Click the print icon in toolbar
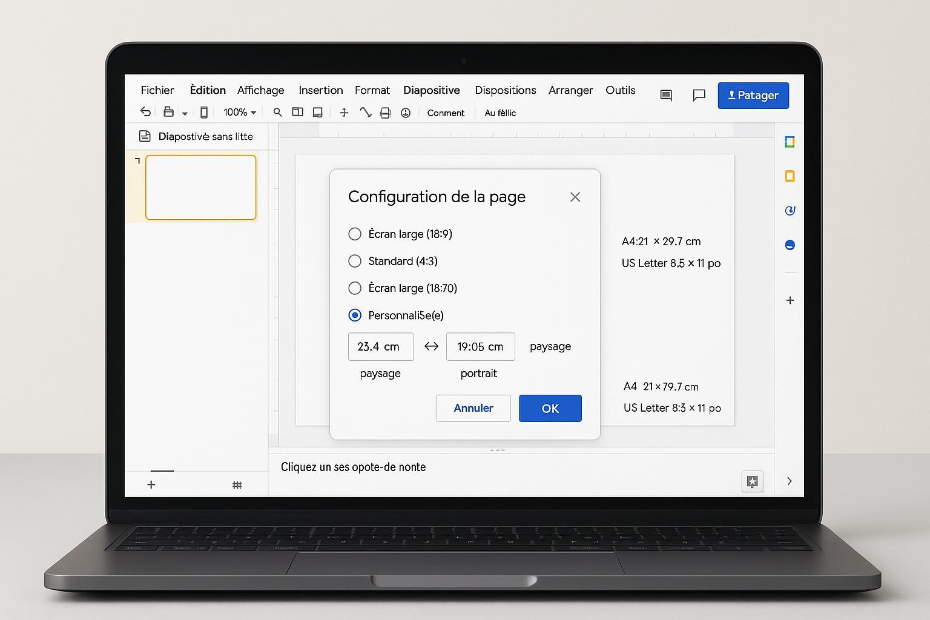 pyautogui.click(x=168, y=112)
